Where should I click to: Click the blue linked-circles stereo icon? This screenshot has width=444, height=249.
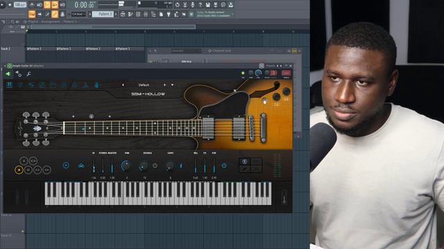tap(81, 166)
